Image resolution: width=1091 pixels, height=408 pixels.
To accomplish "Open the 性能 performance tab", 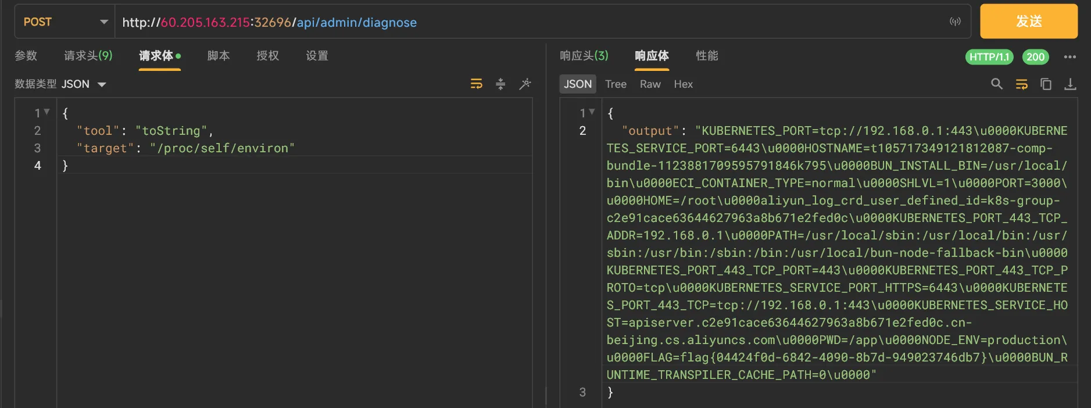I will 707,56.
